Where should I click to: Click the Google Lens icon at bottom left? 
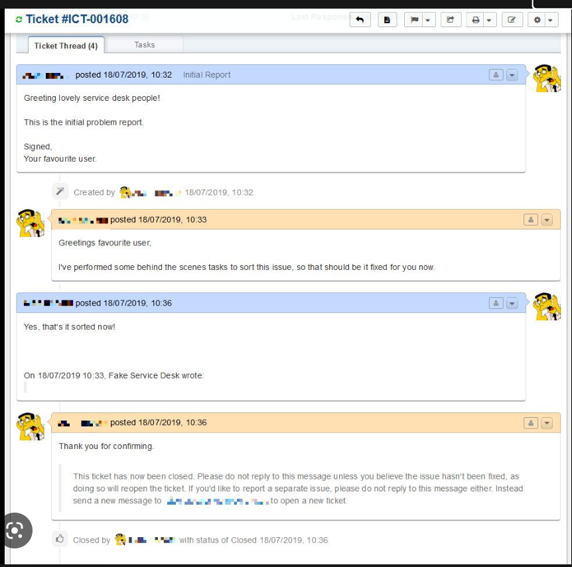[x=15, y=530]
